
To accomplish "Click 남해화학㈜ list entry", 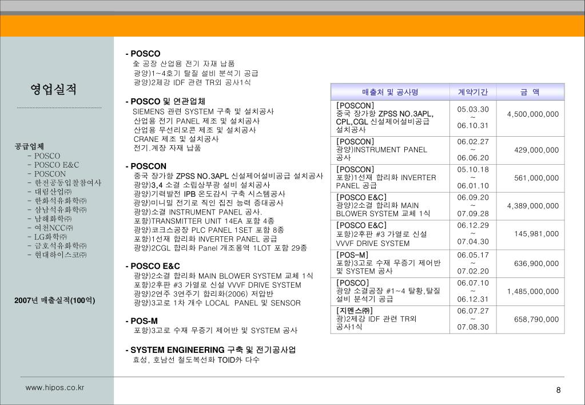I will [53, 219].
